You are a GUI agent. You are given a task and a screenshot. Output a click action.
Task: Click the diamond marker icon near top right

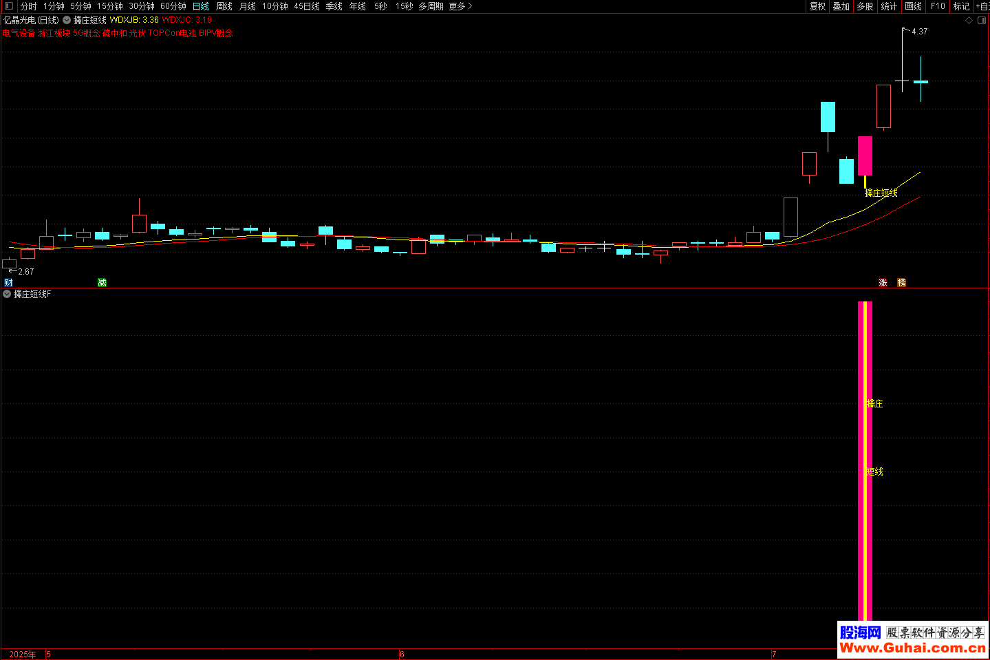pyautogui.click(x=969, y=21)
